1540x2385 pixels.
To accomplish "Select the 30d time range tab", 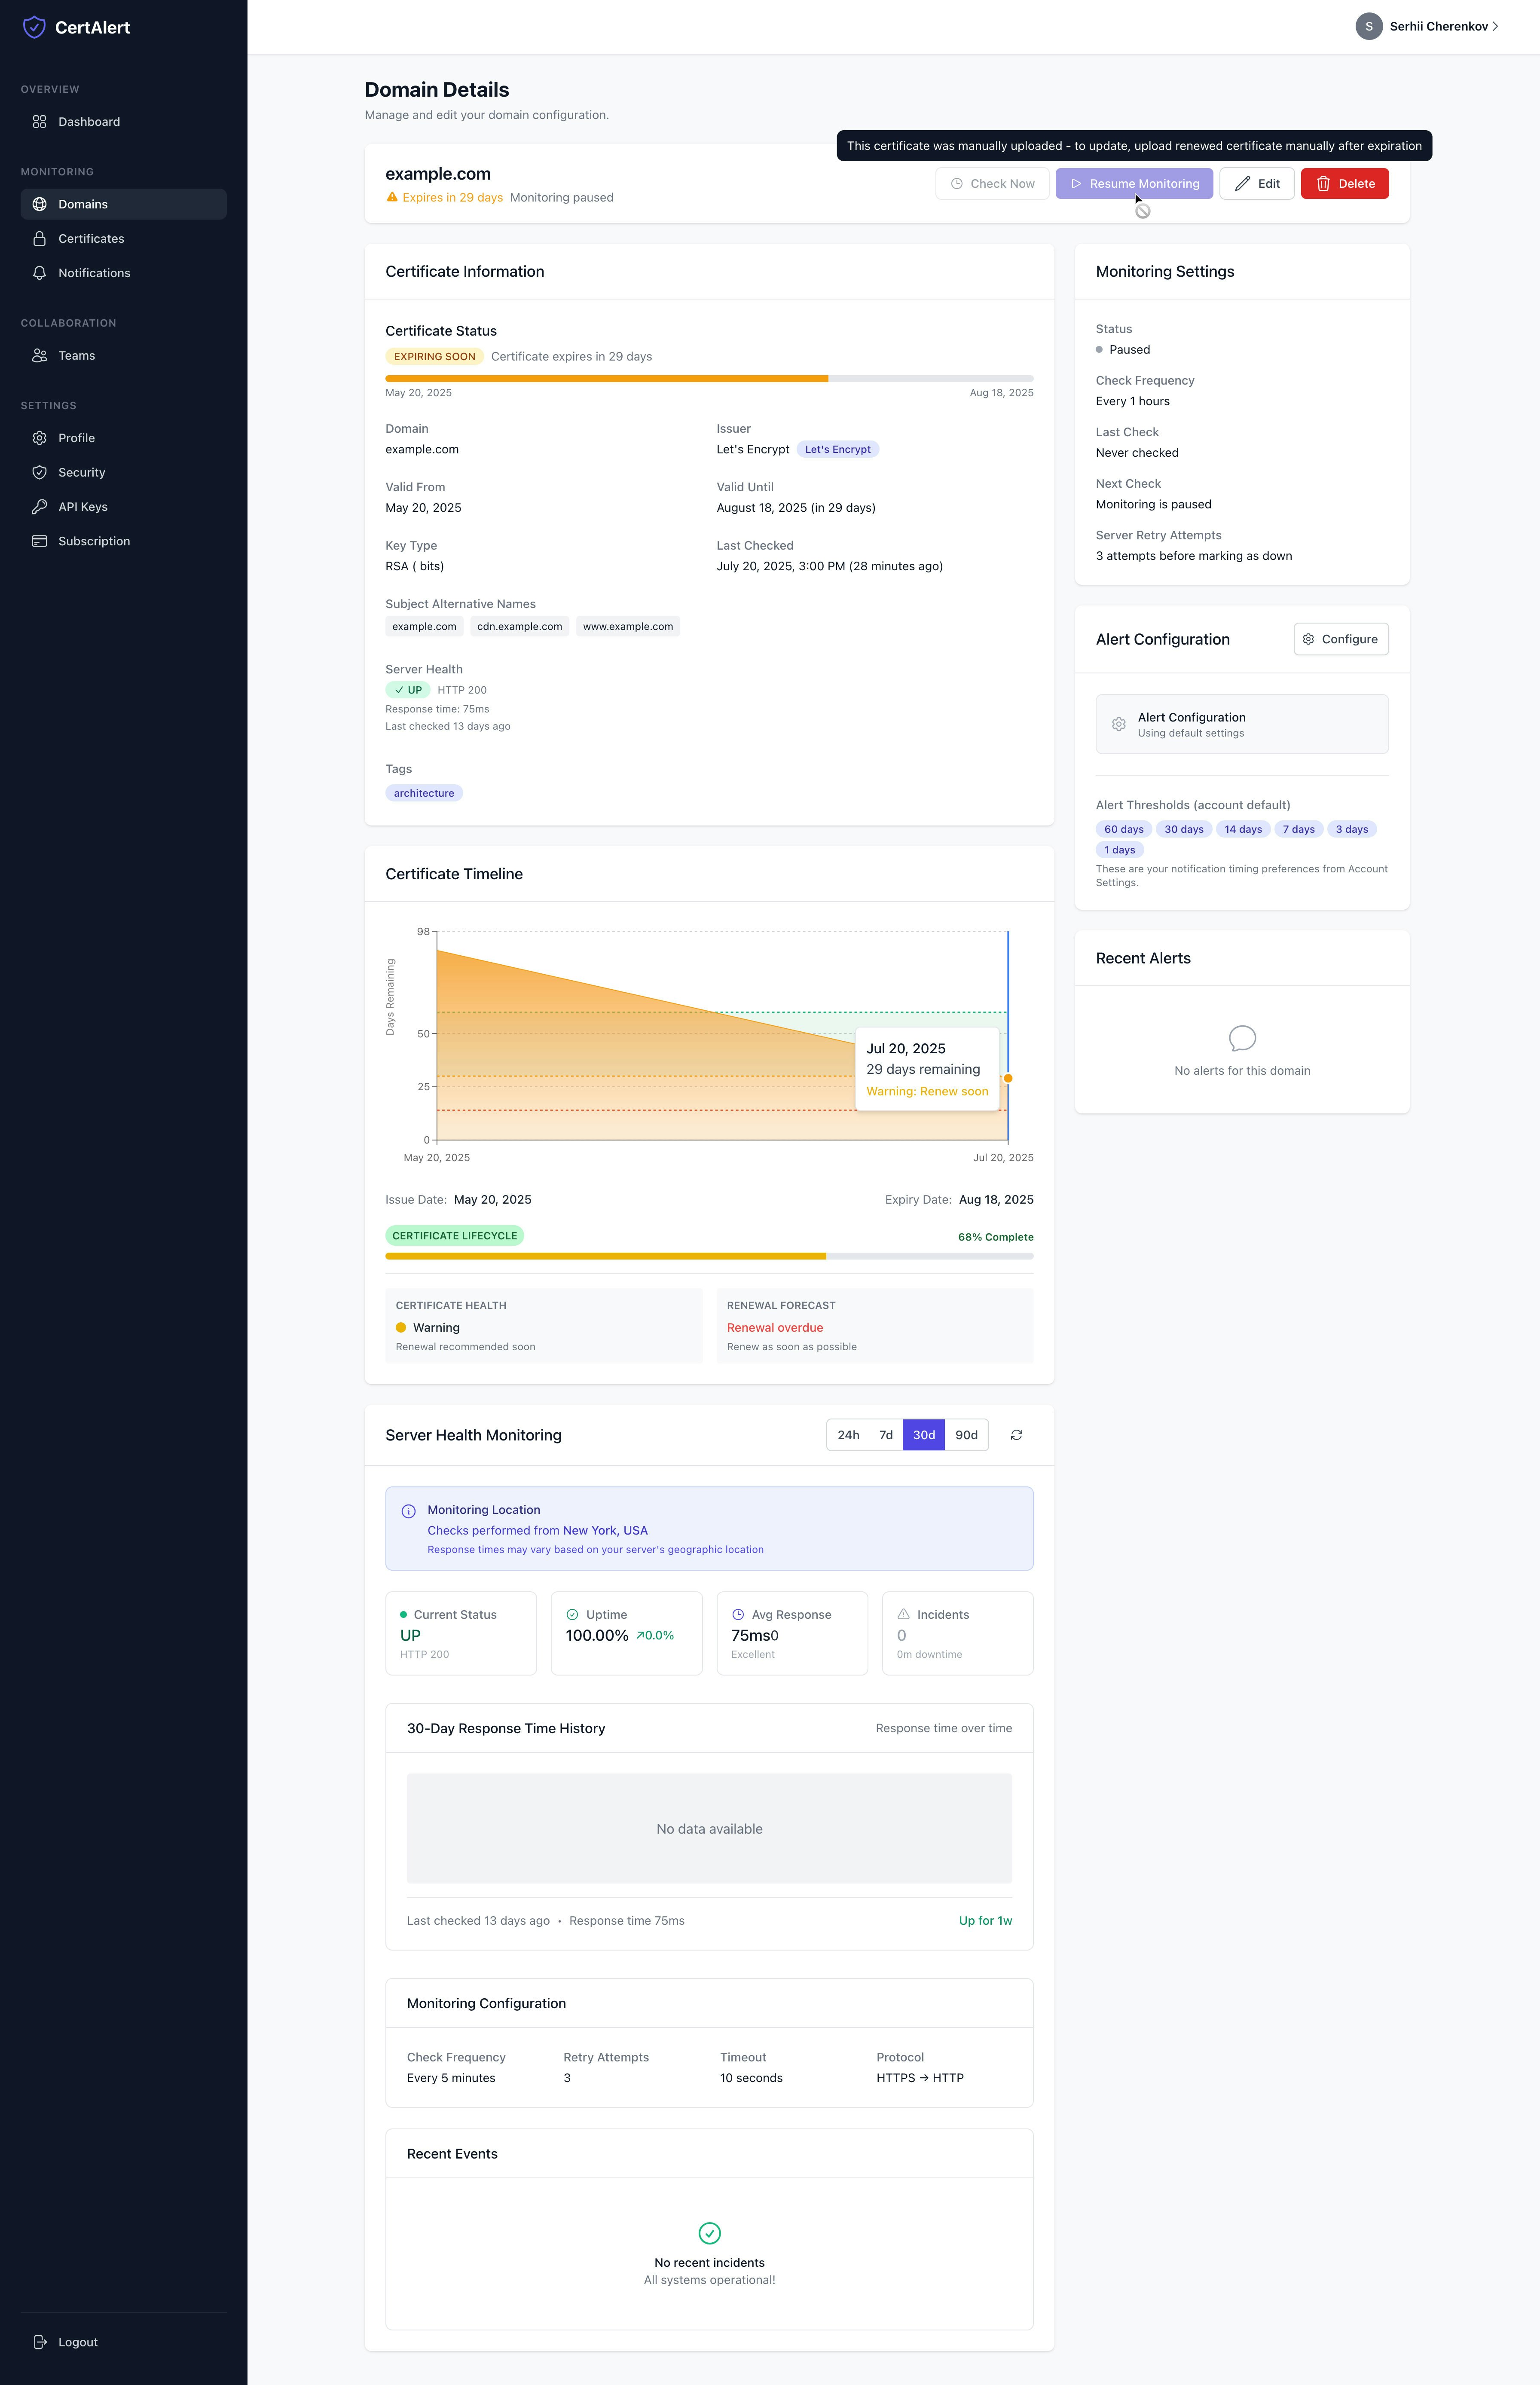I will (x=924, y=1435).
